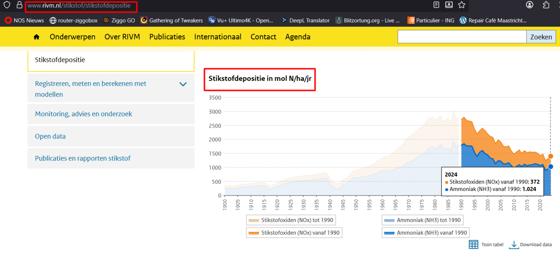Expand the Registreren, meten en berekenen chevron
This screenshot has width=560, height=257.
[x=183, y=84]
